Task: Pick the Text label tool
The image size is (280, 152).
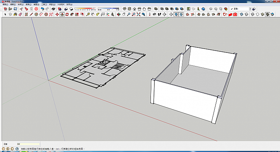Action: [x=103, y=14]
